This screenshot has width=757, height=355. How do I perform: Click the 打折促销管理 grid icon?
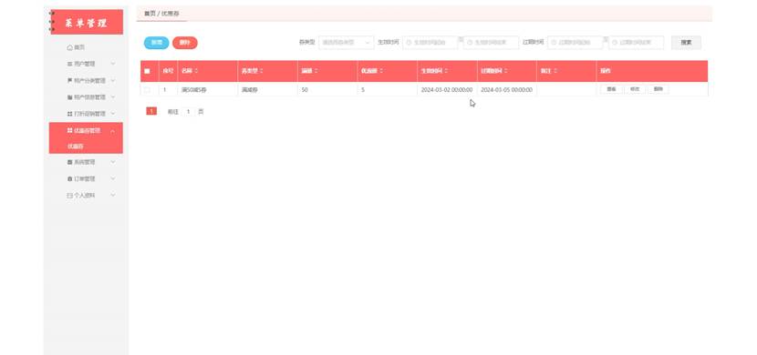69,114
